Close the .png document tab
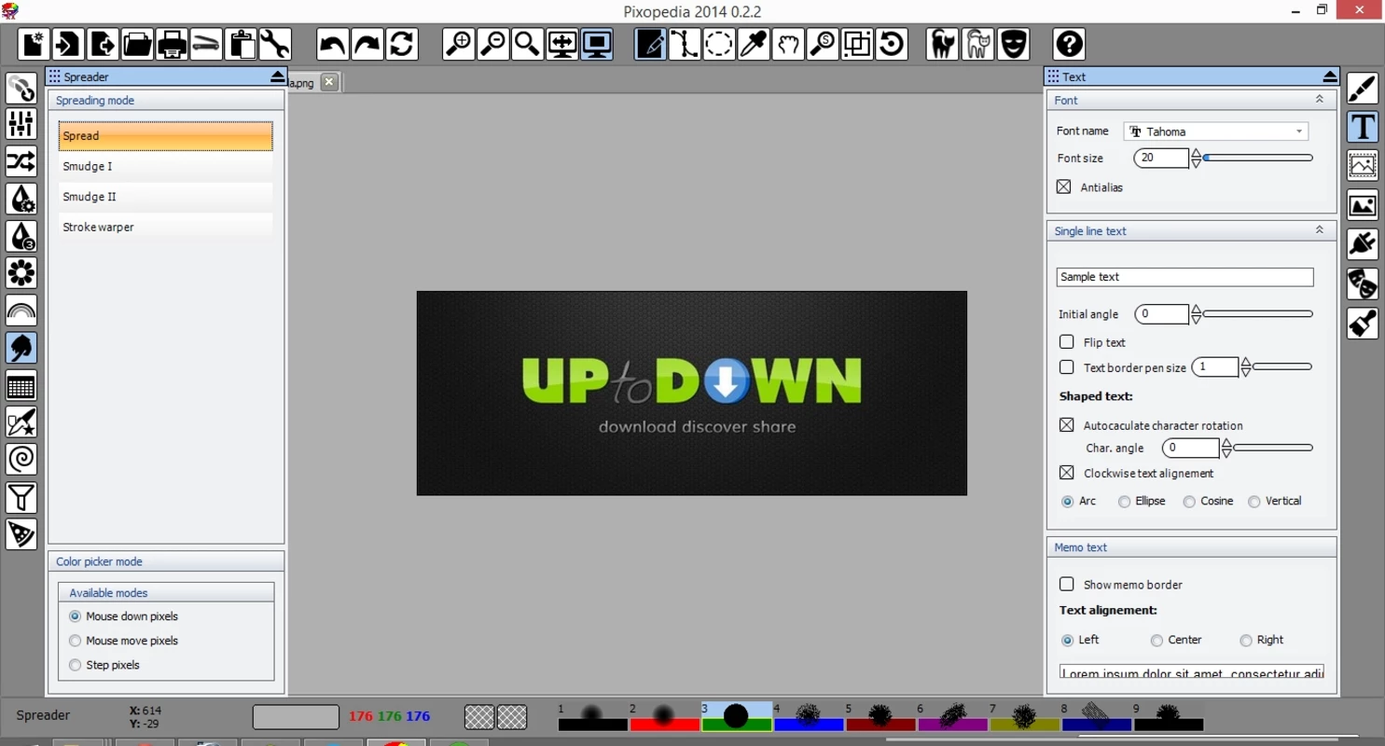 tap(329, 82)
